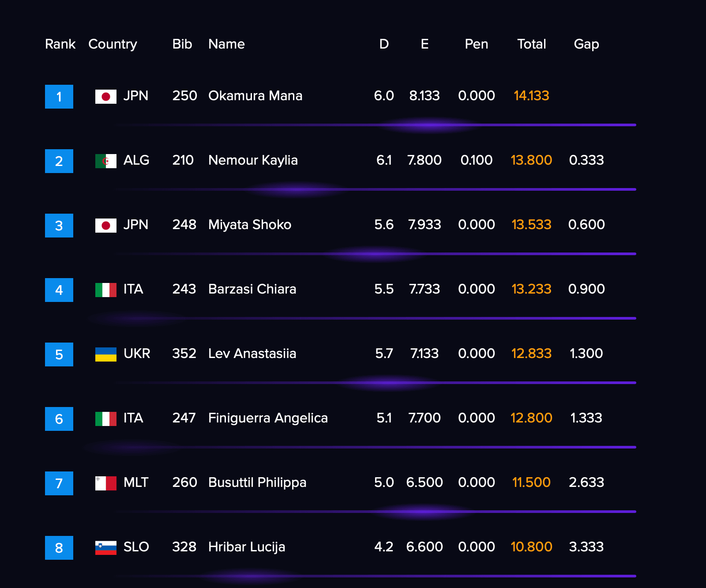
Task: Click Hribar Lucija's name
Action: pos(247,547)
